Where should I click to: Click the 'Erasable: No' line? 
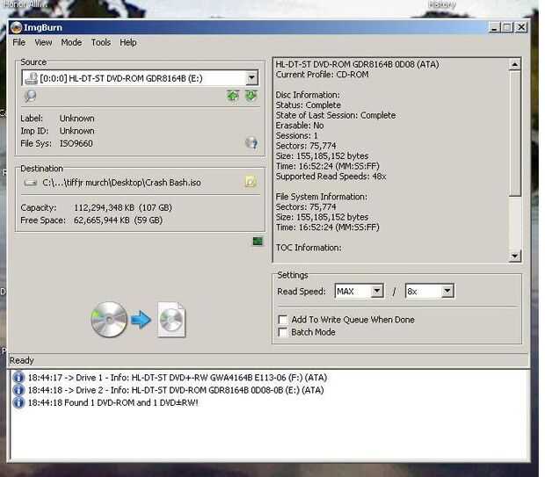point(300,126)
